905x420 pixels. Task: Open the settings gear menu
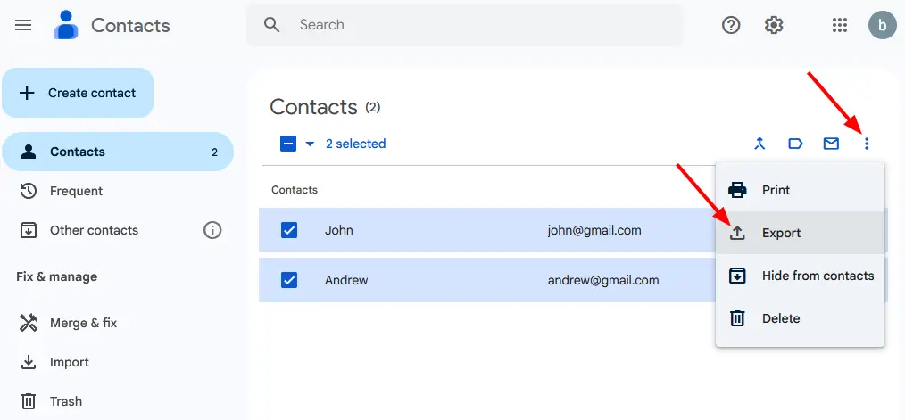(774, 25)
